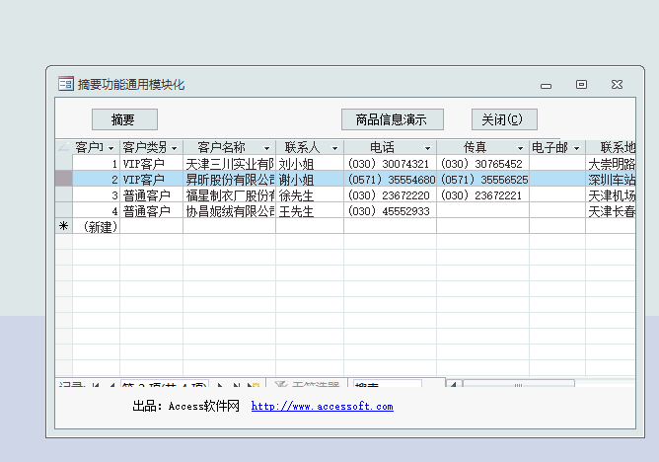This screenshot has height=462, width=659.
Task: Open 商品信息演示 demo
Action: point(392,119)
